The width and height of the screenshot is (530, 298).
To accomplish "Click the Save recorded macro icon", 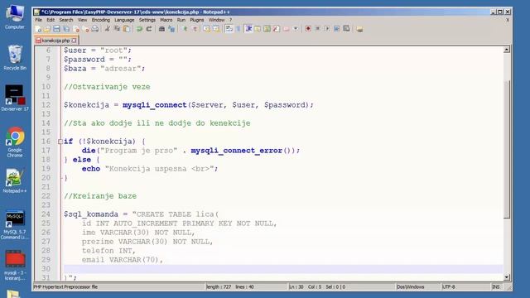I will pyautogui.click(x=346, y=29).
